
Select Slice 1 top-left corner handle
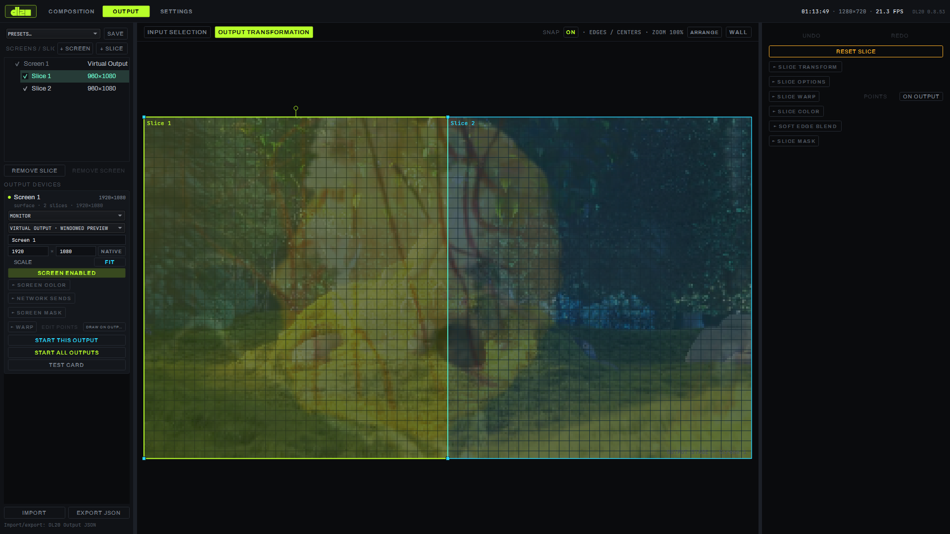(x=144, y=117)
